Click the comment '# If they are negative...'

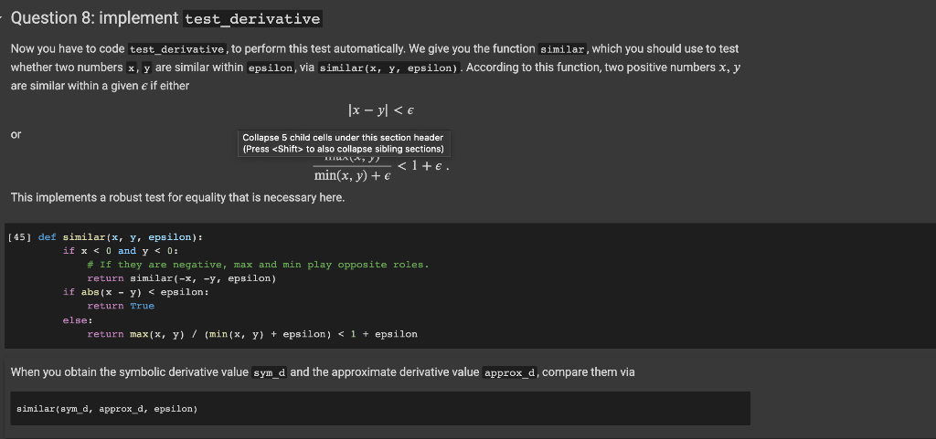(258, 265)
